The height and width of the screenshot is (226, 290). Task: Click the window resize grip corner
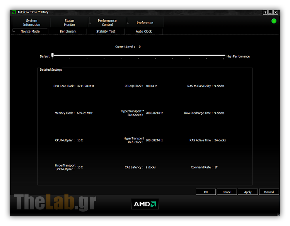tap(278, 214)
